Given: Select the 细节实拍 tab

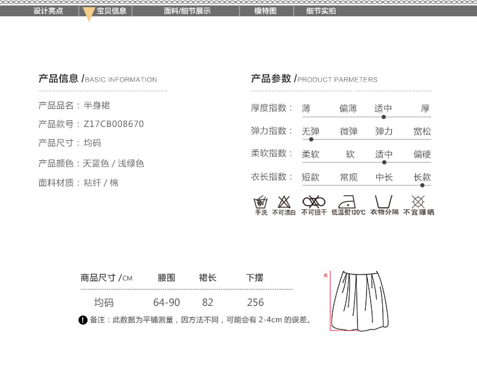Looking at the screenshot, I should pyautogui.click(x=321, y=11).
